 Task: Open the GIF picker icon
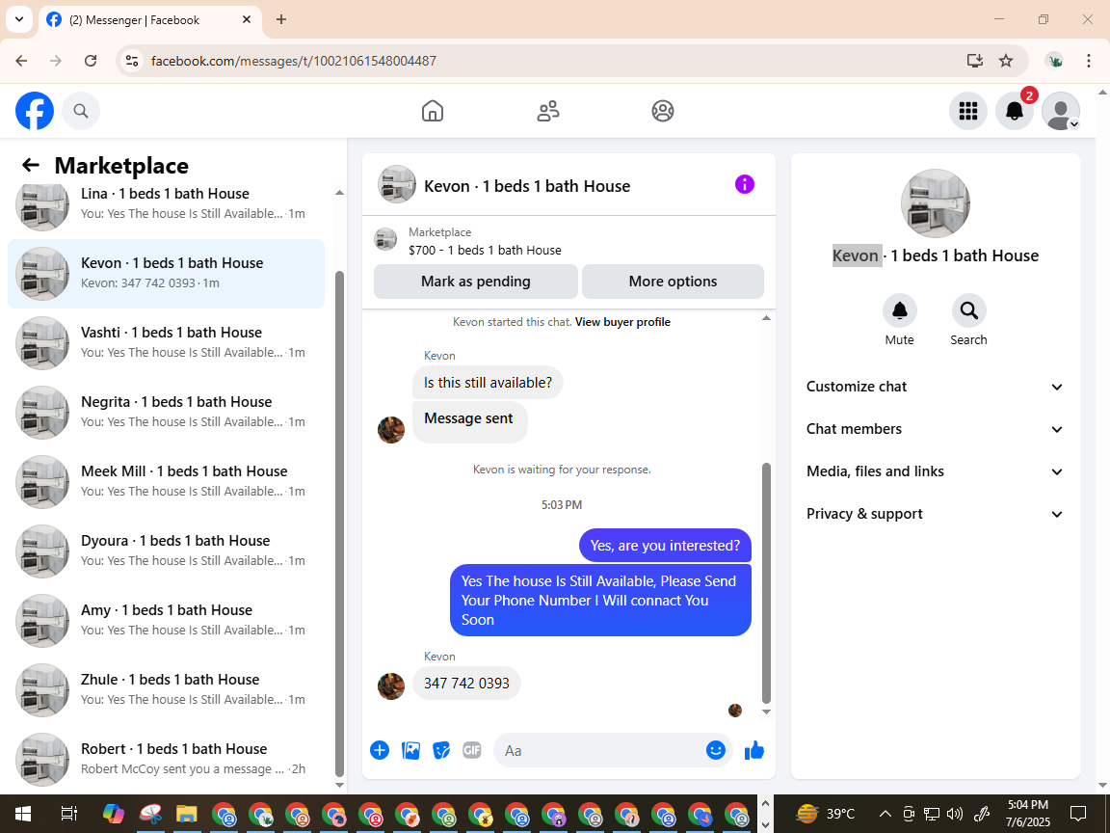[472, 750]
